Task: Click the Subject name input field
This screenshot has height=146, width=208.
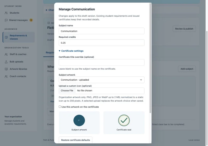Action: [x=101, y=31]
